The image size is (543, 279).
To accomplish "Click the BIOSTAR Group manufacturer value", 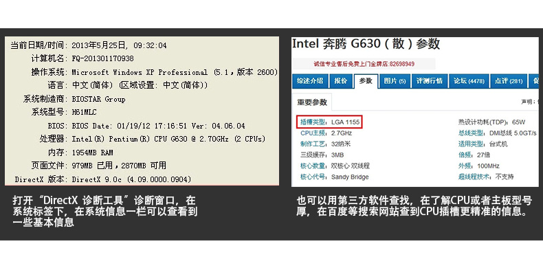I will click(x=98, y=99).
